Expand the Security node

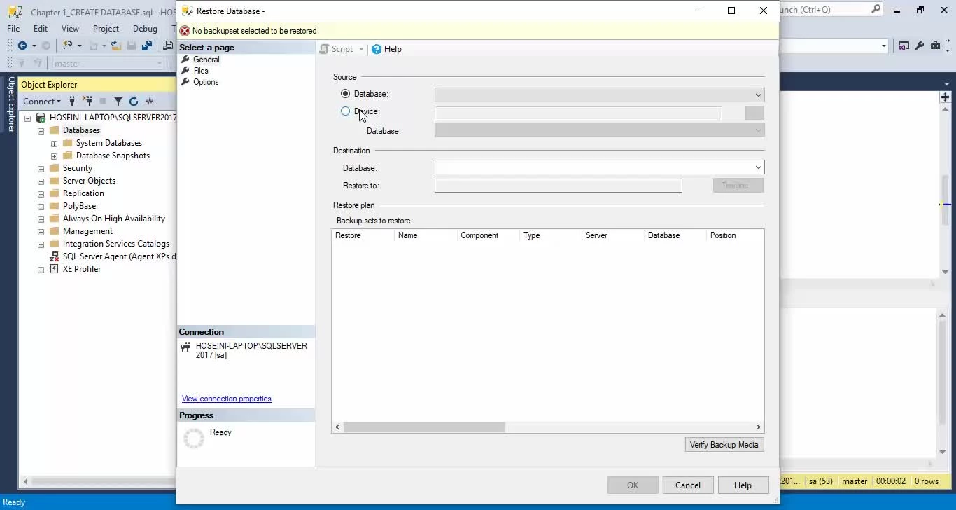pyautogui.click(x=41, y=168)
